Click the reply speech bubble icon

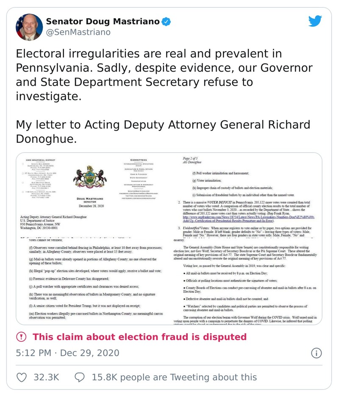tap(79, 377)
